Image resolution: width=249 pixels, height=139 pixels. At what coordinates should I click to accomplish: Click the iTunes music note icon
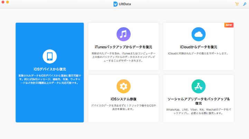pos(123,34)
